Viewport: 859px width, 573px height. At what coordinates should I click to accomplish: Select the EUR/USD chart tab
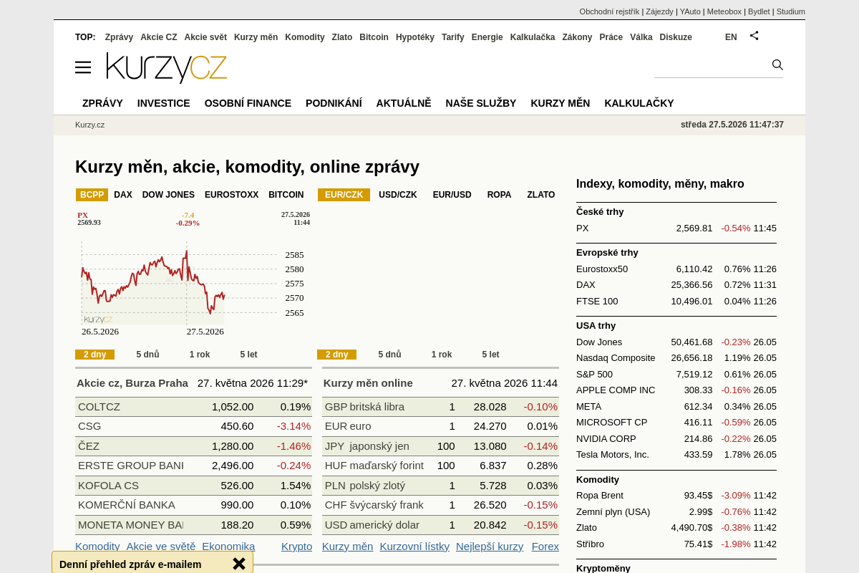(452, 195)
